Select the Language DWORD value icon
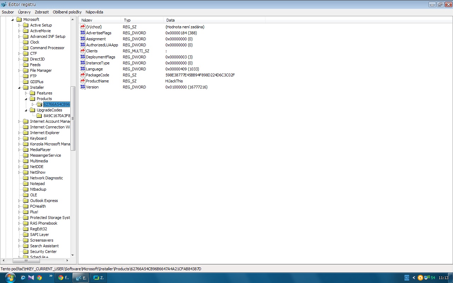Screen dimensions: 453x283 pyautogui.click(x=83, y=69)
